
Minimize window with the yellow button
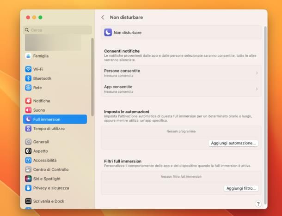[x=34, y=18]
